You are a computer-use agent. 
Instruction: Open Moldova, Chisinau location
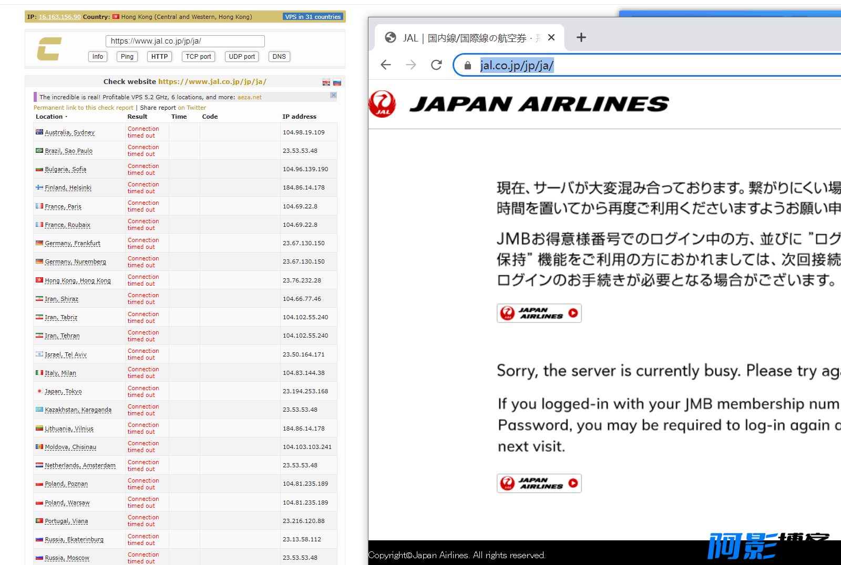click(70, 447)
